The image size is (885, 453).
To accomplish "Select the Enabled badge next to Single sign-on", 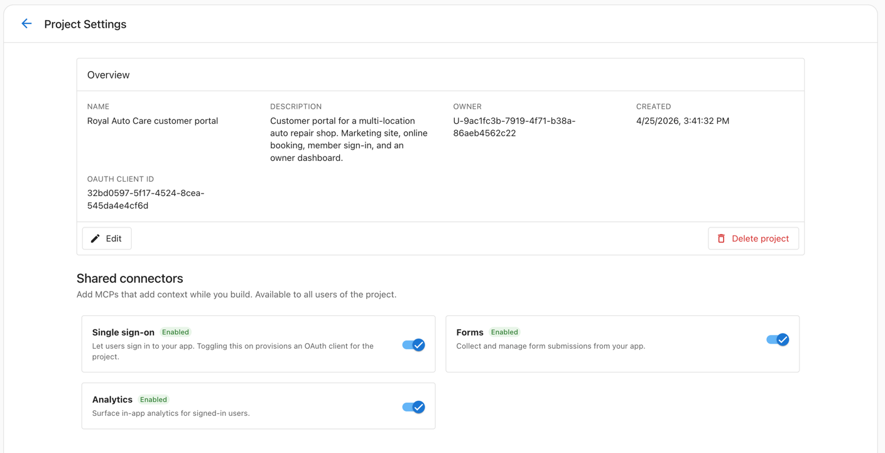I will point(175,332).
